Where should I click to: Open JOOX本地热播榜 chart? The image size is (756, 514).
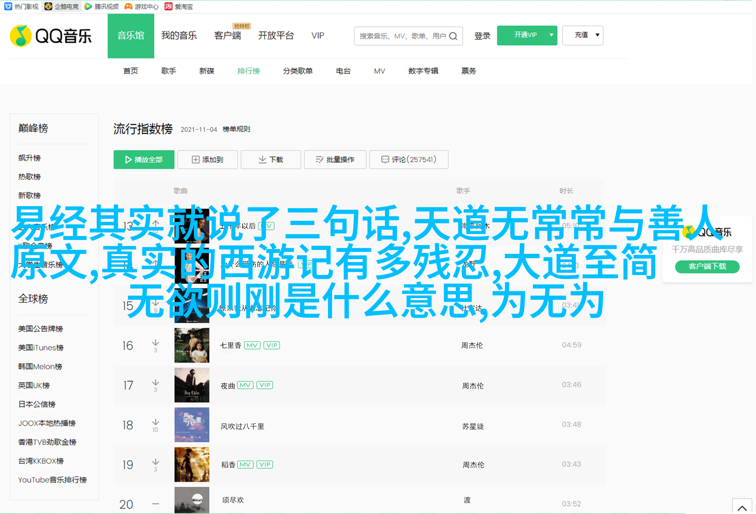click(47, 423)
